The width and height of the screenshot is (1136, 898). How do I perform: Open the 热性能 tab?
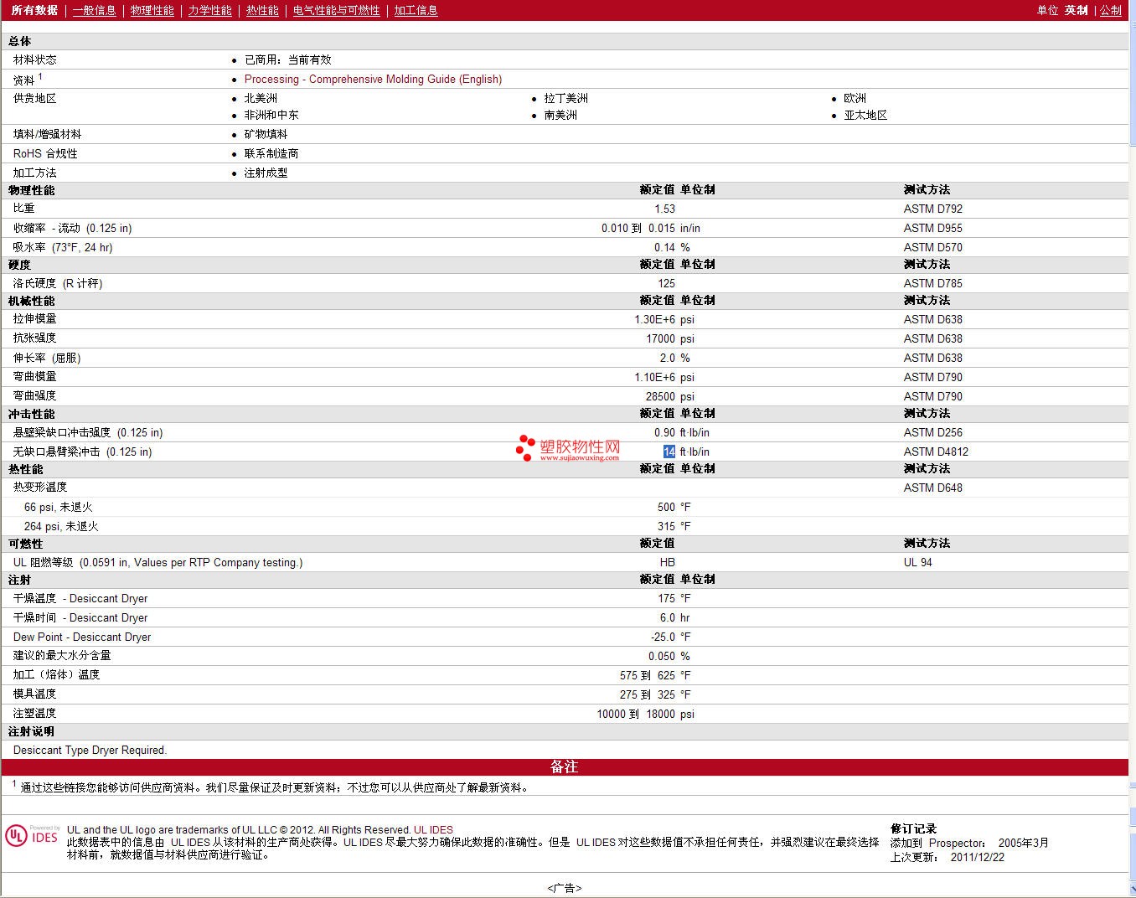262,10
